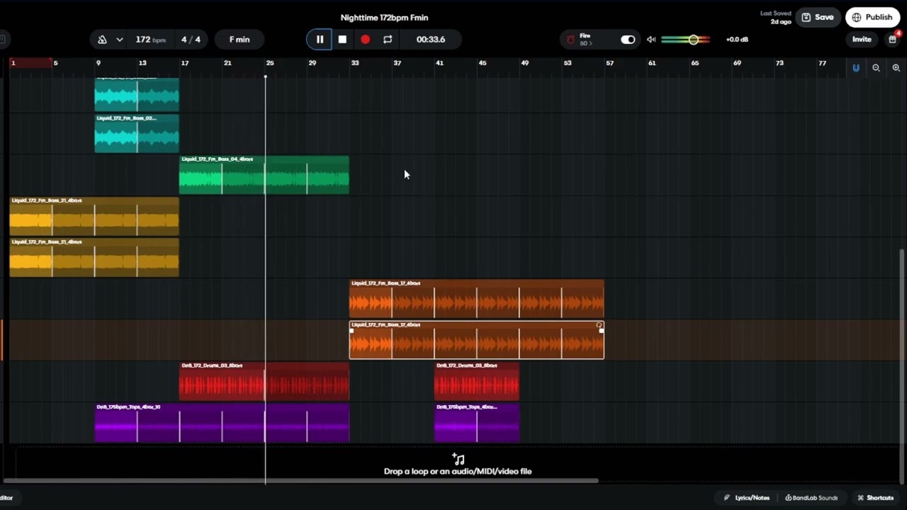The height and width of the screenshot is (510, 907).
Task: Open the gift box notifications icon
Action: pyautogui.click(x=892, y=40)
